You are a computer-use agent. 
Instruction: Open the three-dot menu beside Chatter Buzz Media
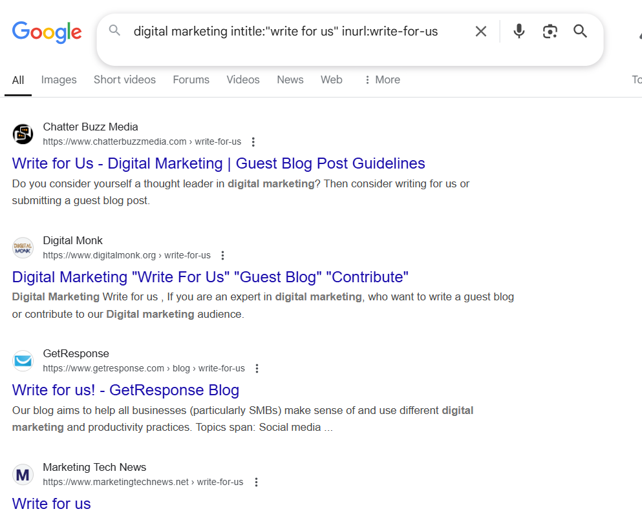point(253,141)
